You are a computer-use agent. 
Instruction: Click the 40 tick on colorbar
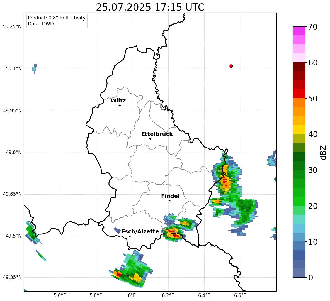click(x=312, y=134)
